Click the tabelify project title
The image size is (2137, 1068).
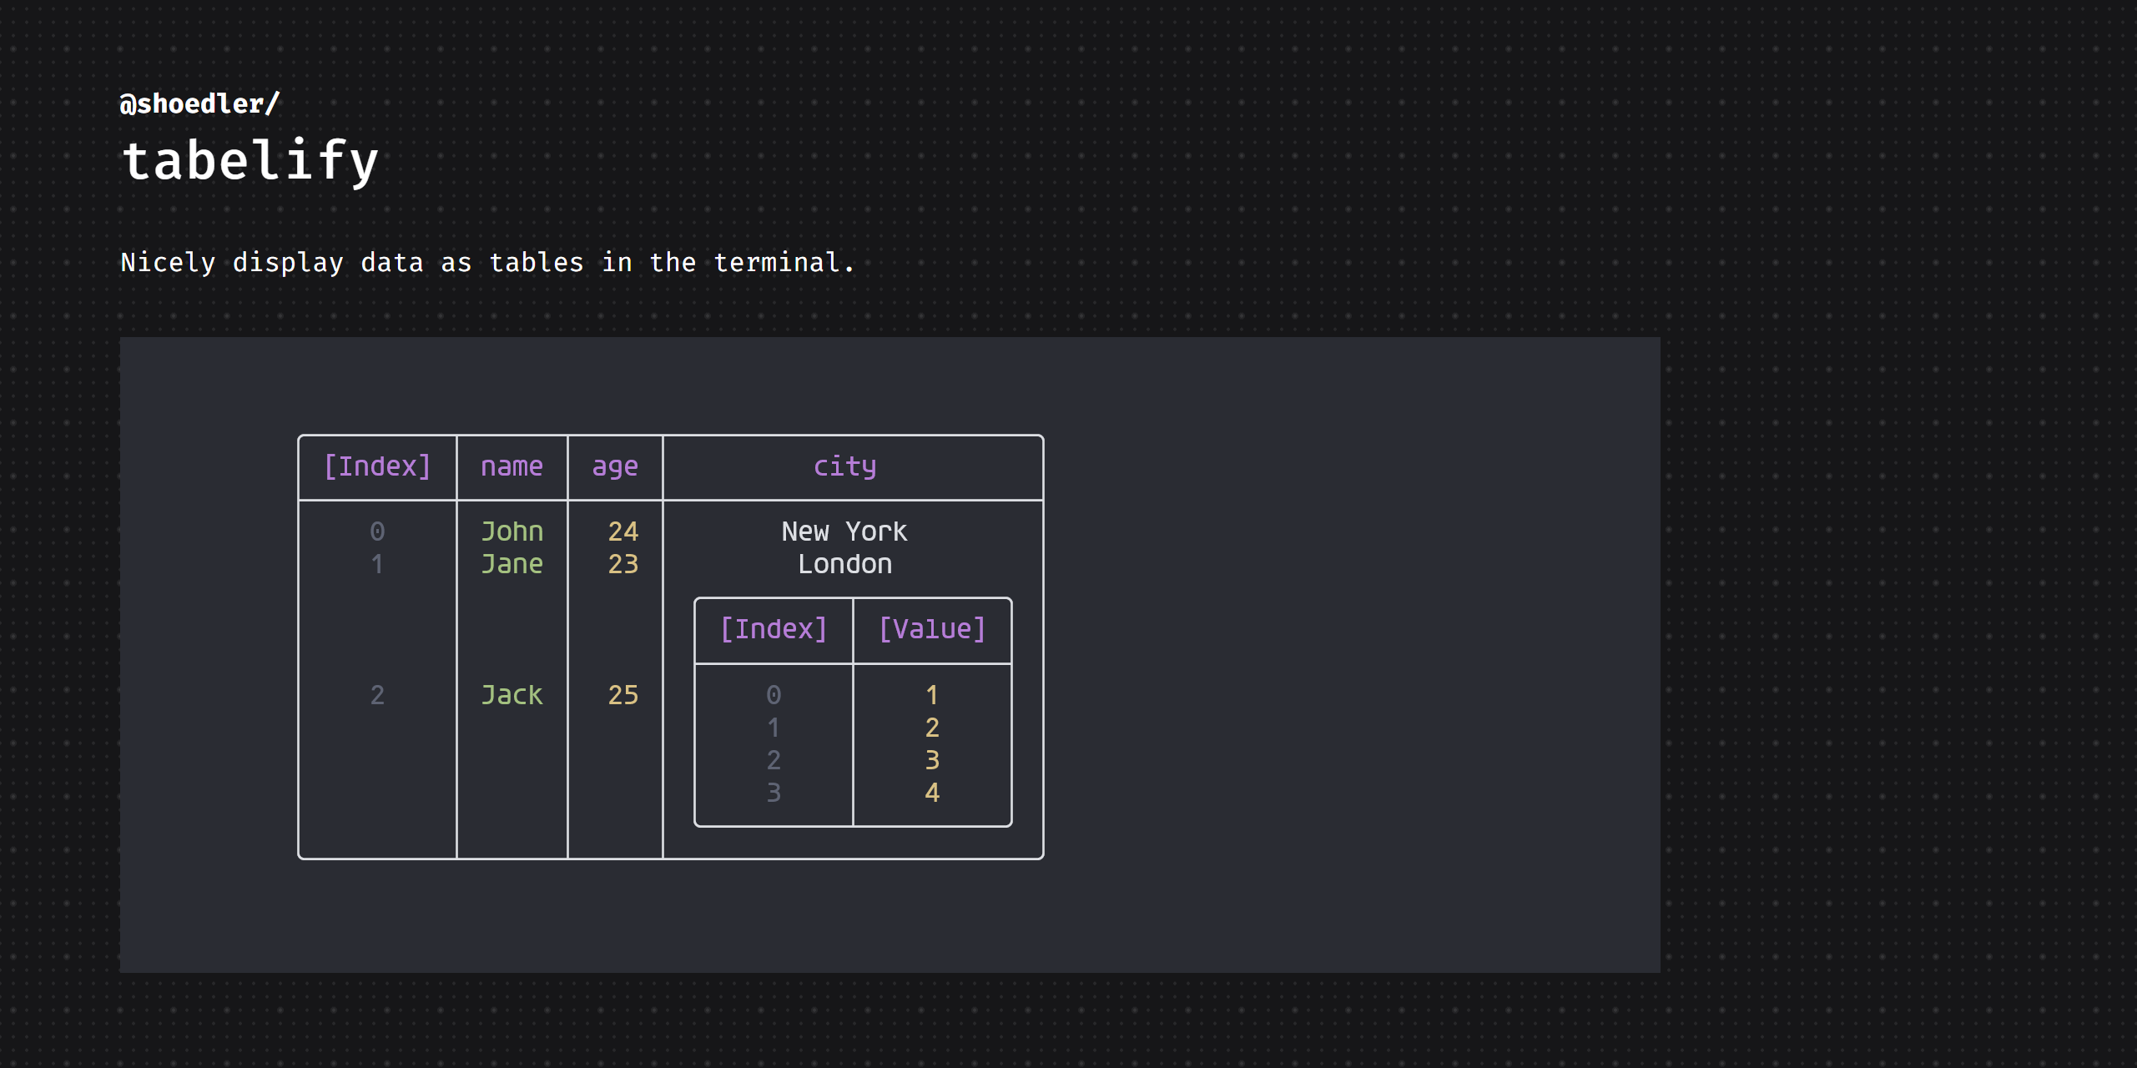(x=249, y=160)
